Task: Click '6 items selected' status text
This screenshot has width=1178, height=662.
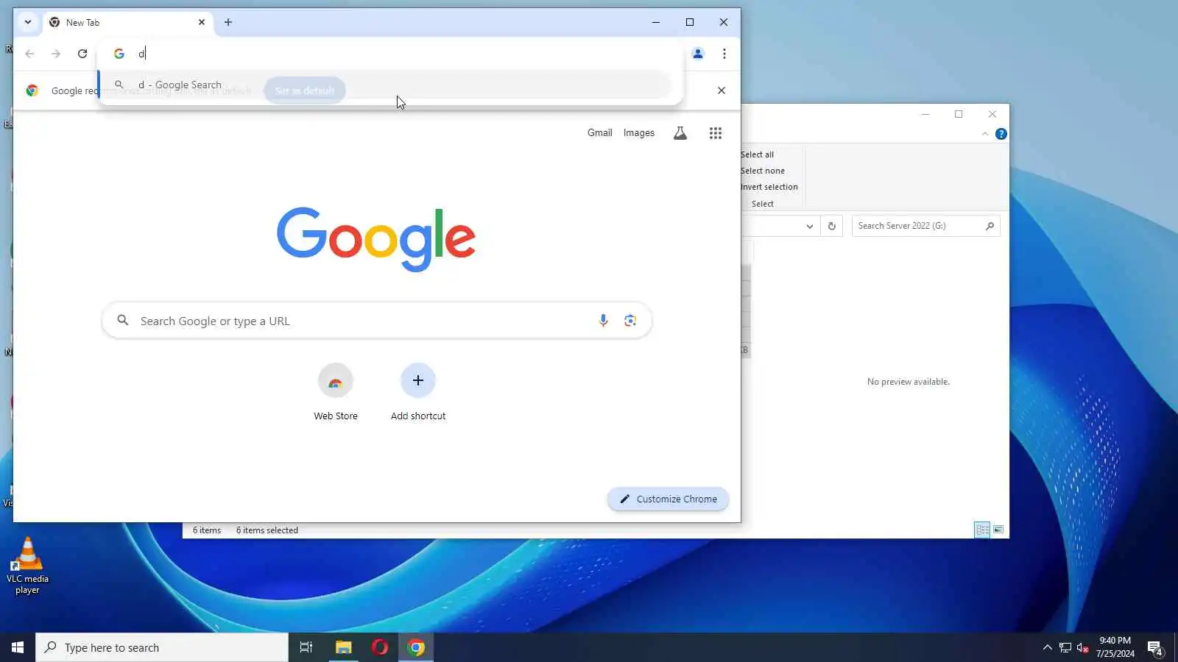Action: coord(267,530)
